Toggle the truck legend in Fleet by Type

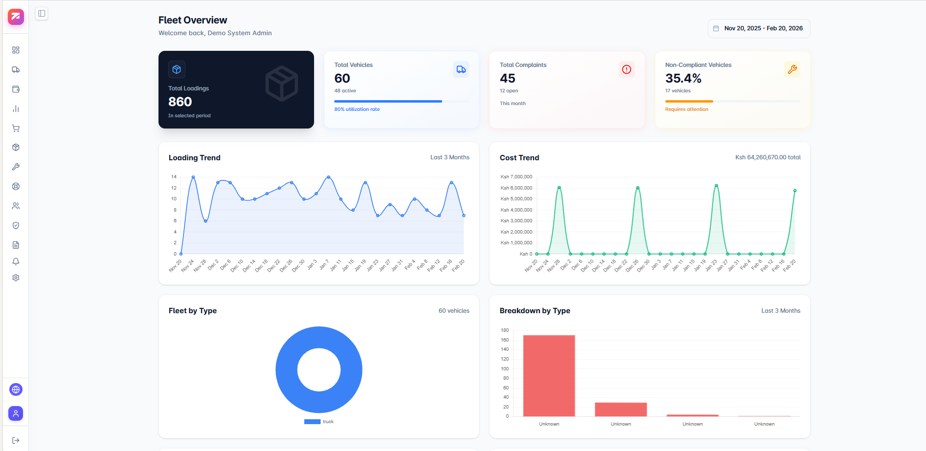click(x=319, y=422)
